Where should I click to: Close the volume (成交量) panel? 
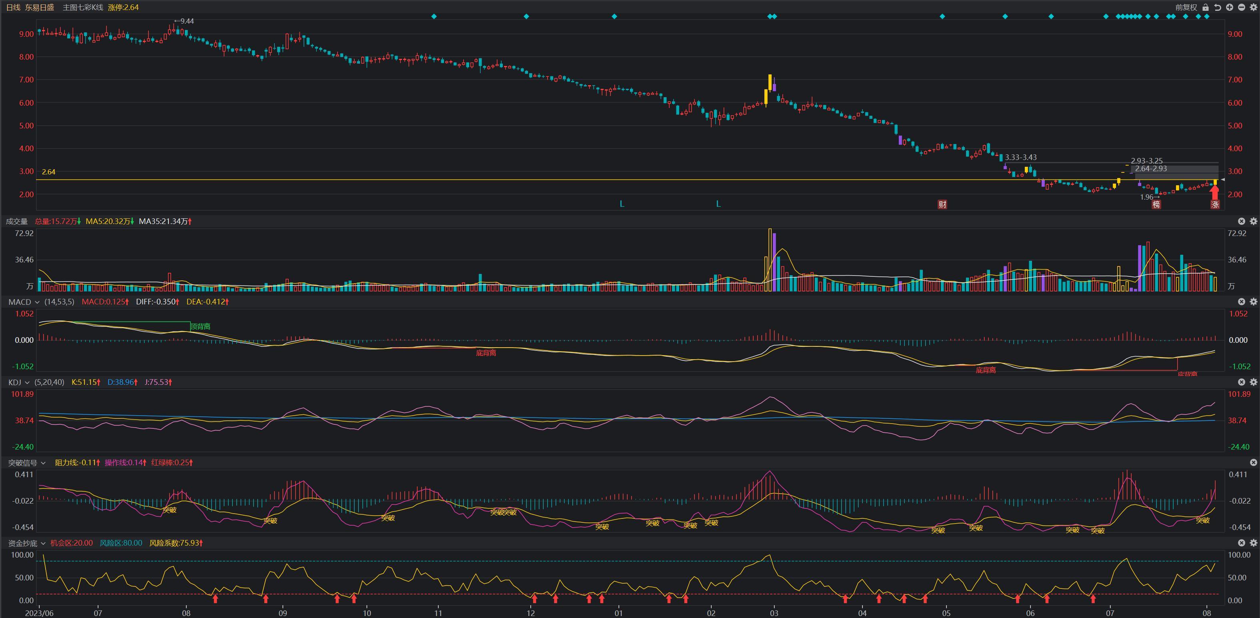coord(1242,221)
